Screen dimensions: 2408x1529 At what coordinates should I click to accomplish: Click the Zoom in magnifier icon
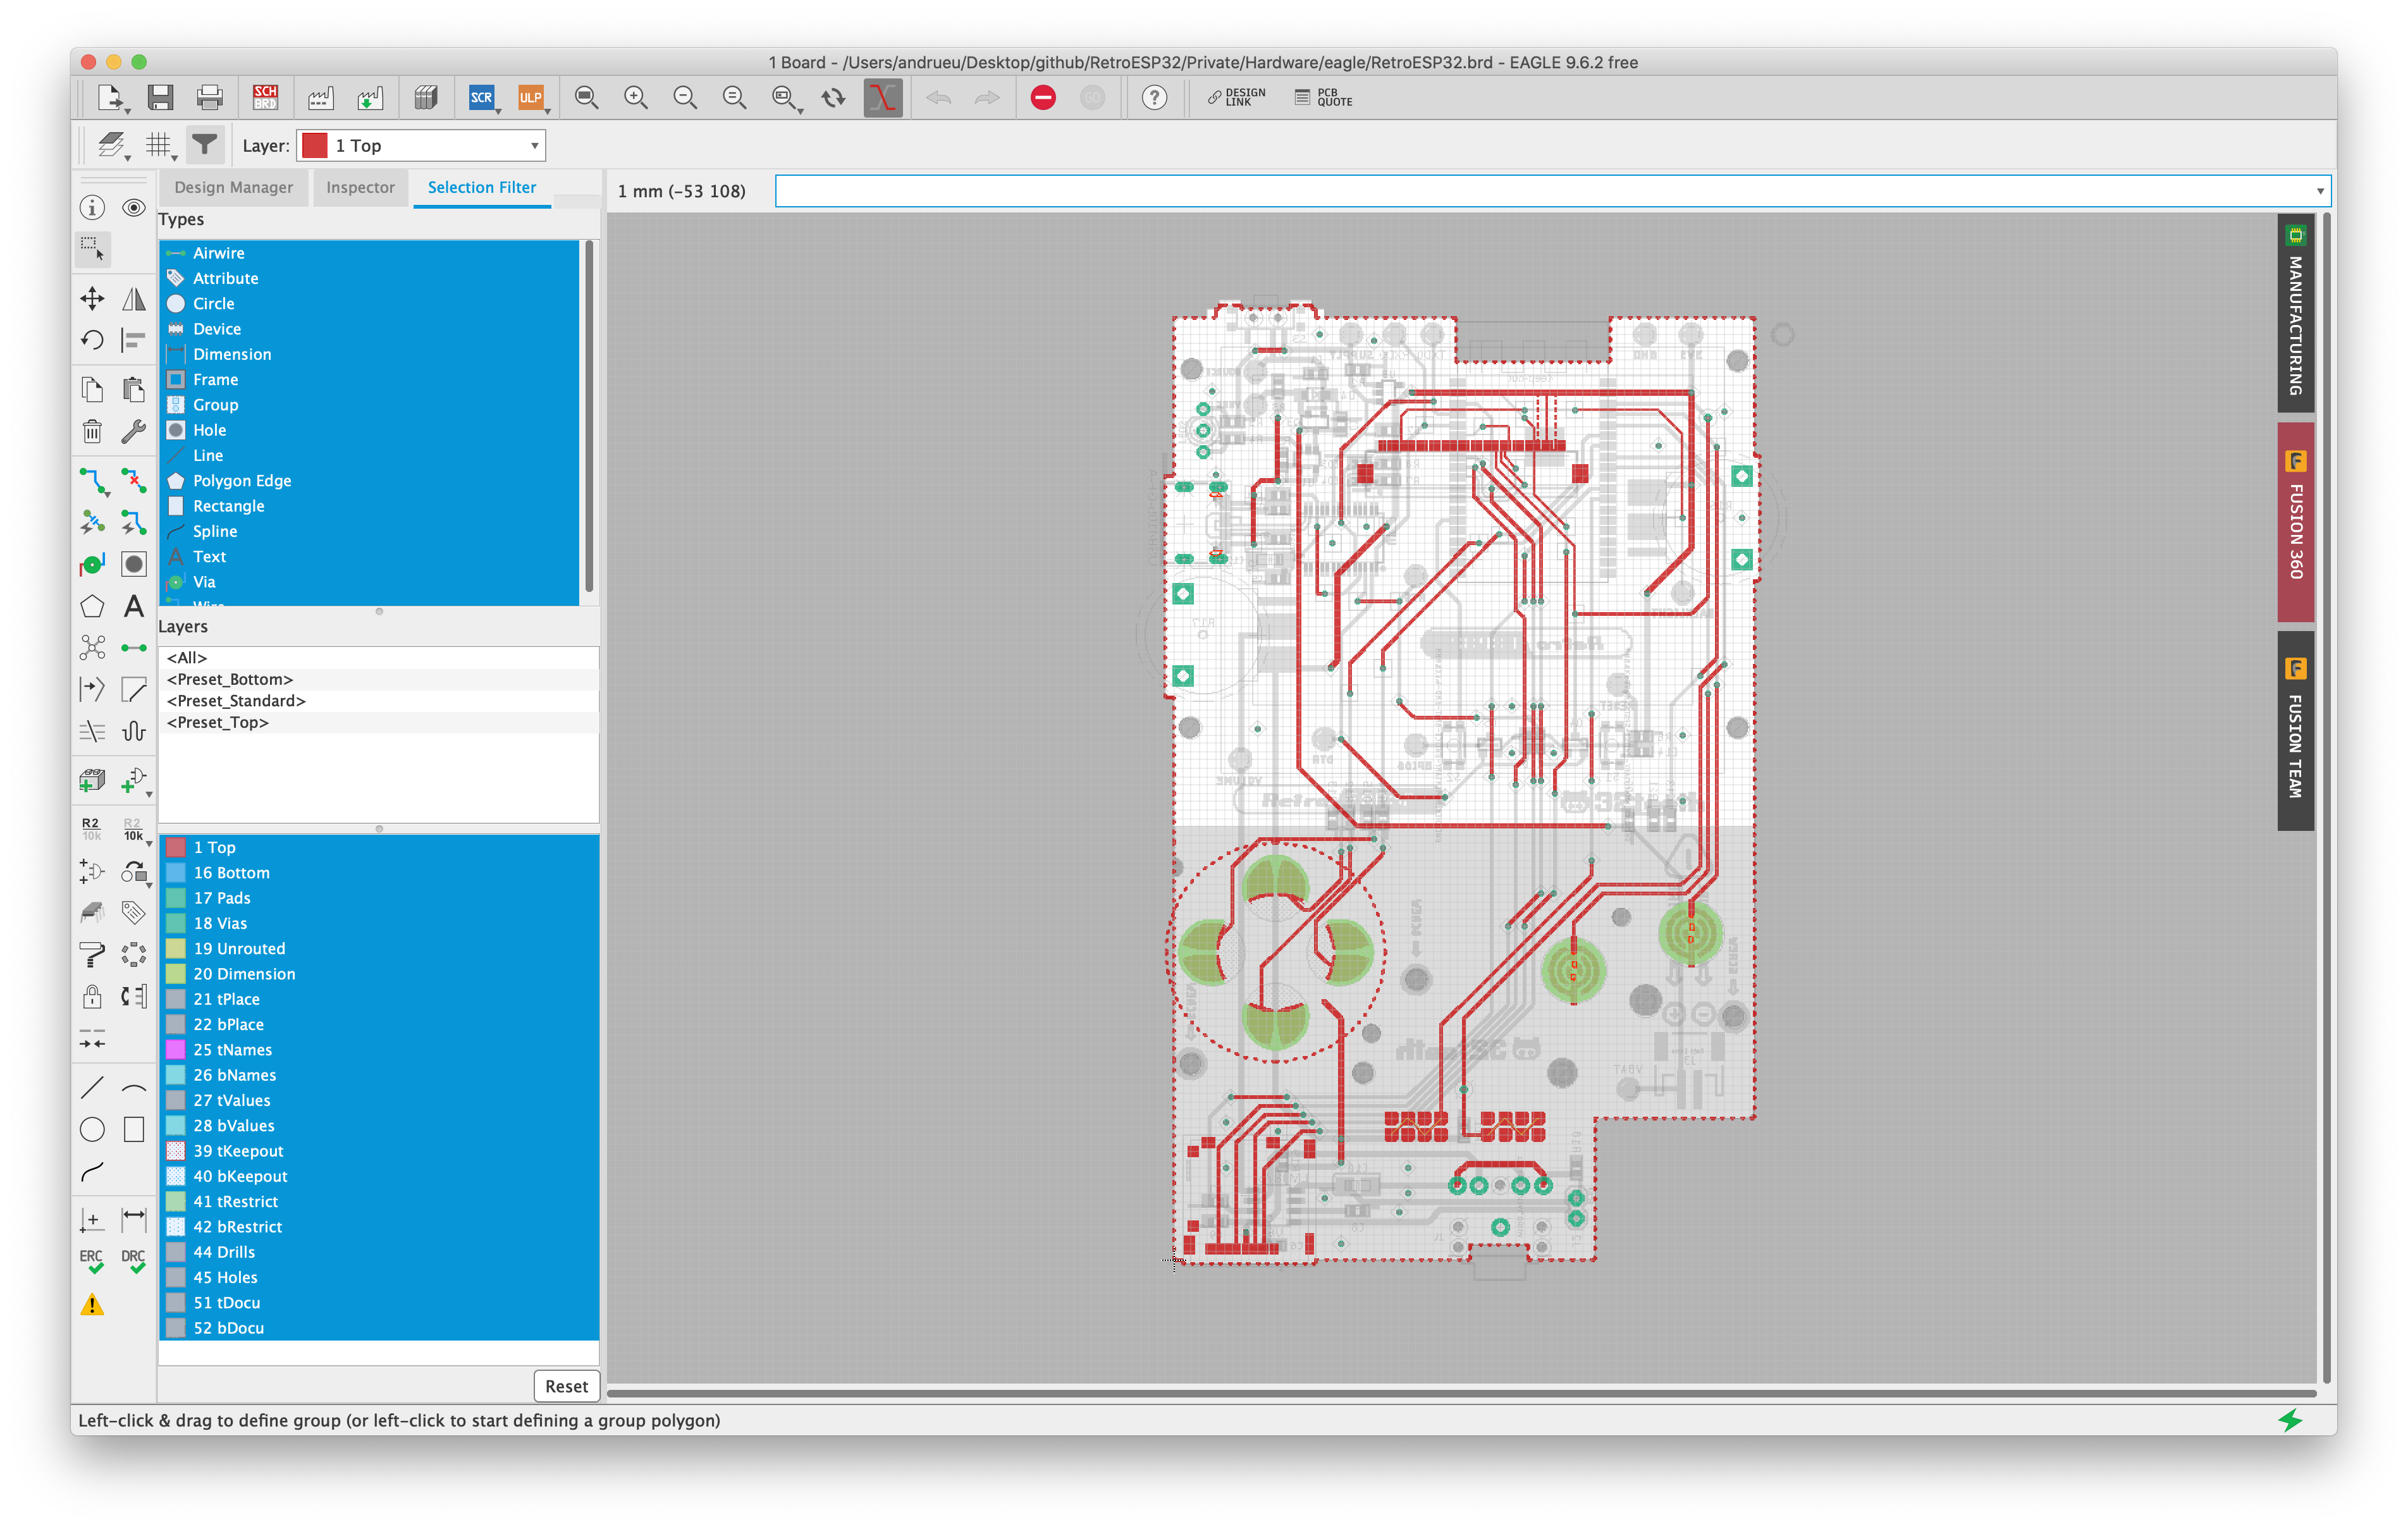click(636, 97)
